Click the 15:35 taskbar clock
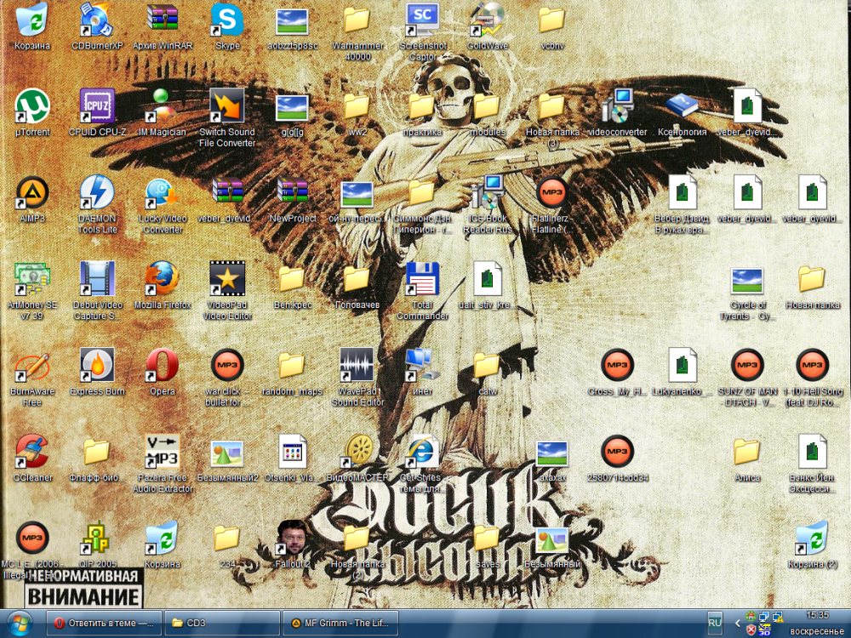The image size is (851, 638). point(817,615)
